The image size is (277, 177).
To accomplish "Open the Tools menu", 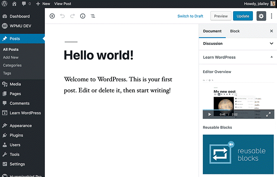I will coord(22,154).
